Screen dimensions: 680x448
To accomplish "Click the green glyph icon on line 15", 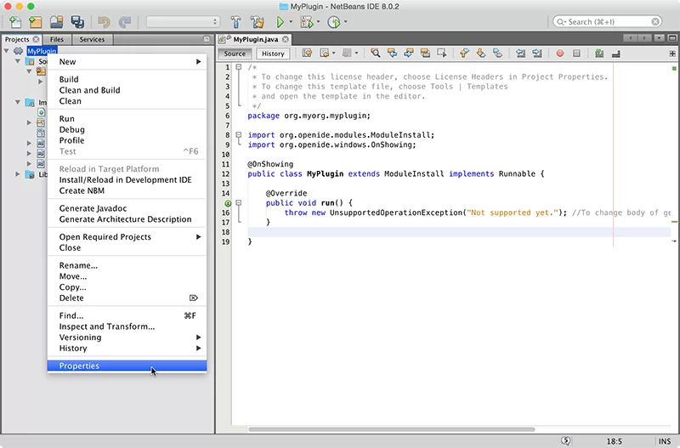I will pos(228,203).
